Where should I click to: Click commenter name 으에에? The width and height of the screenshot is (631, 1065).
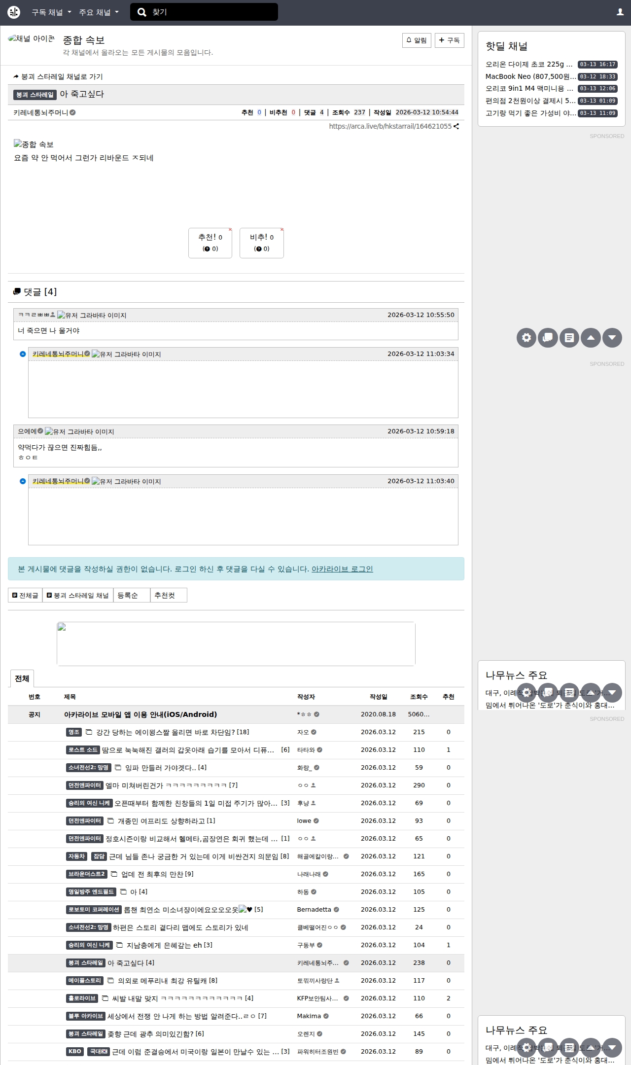28,431
